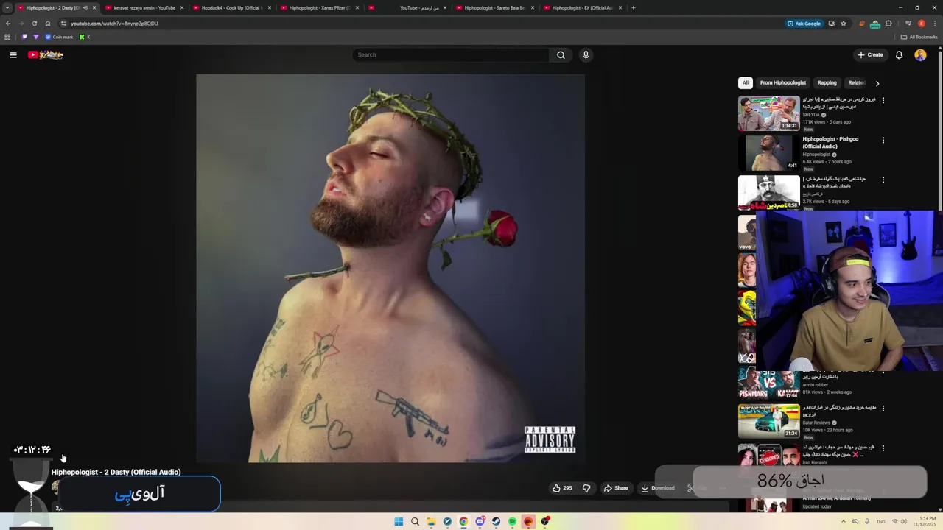Click the magnifier search button
The image size is (943, 530).
(x=561, y=54)
